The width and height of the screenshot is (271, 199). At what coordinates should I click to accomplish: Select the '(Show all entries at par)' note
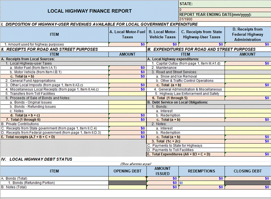[x=136, y=164]
